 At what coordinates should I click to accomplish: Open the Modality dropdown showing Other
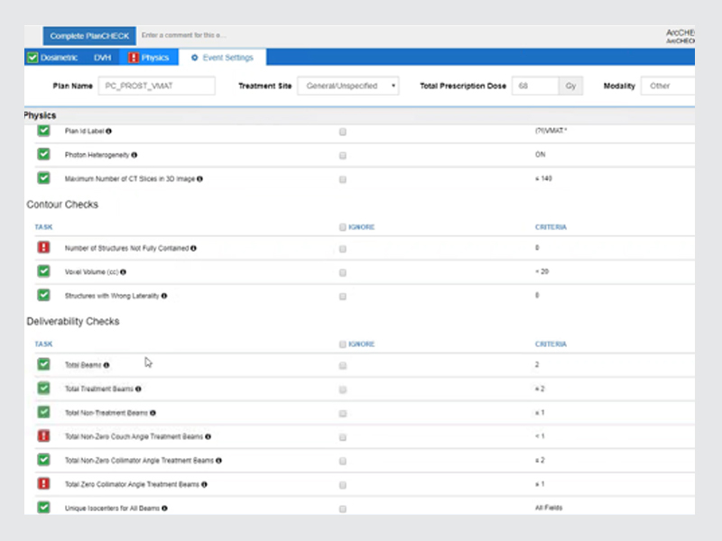pos(668,86)
